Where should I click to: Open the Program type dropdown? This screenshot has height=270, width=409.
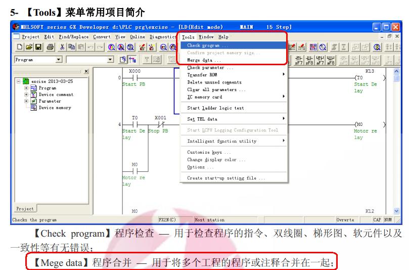(x=59, y=60)
